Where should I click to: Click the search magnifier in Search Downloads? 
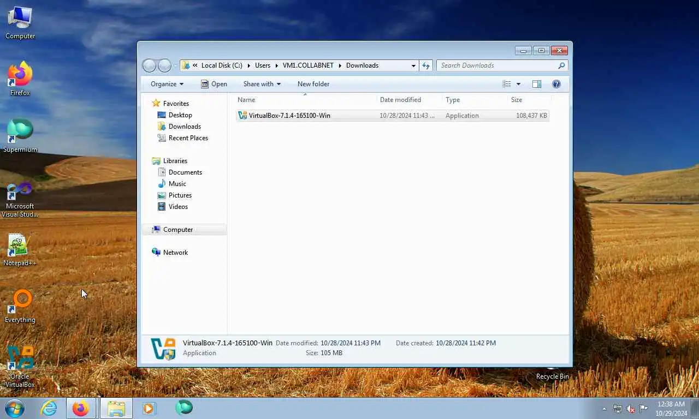(561, 65)
